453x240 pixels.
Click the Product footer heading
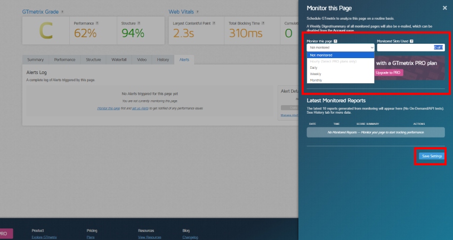38,230
